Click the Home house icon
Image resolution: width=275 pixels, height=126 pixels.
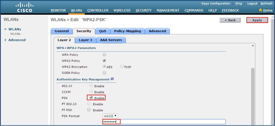click(x=261, y=10)
